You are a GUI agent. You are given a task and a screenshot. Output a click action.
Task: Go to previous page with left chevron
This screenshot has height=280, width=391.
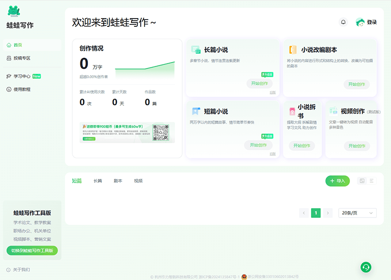(x=304, y=213)
